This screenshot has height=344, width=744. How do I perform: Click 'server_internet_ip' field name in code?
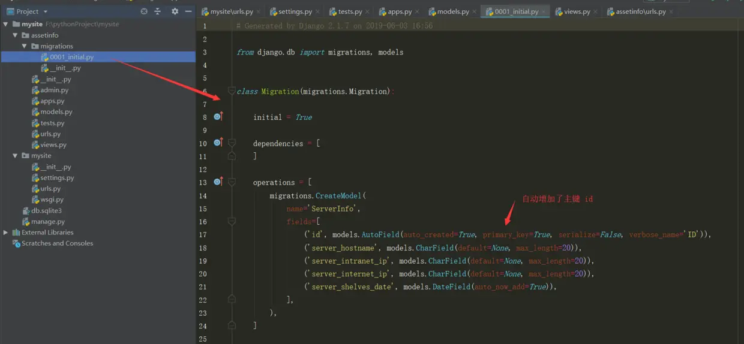coord(349,274)
